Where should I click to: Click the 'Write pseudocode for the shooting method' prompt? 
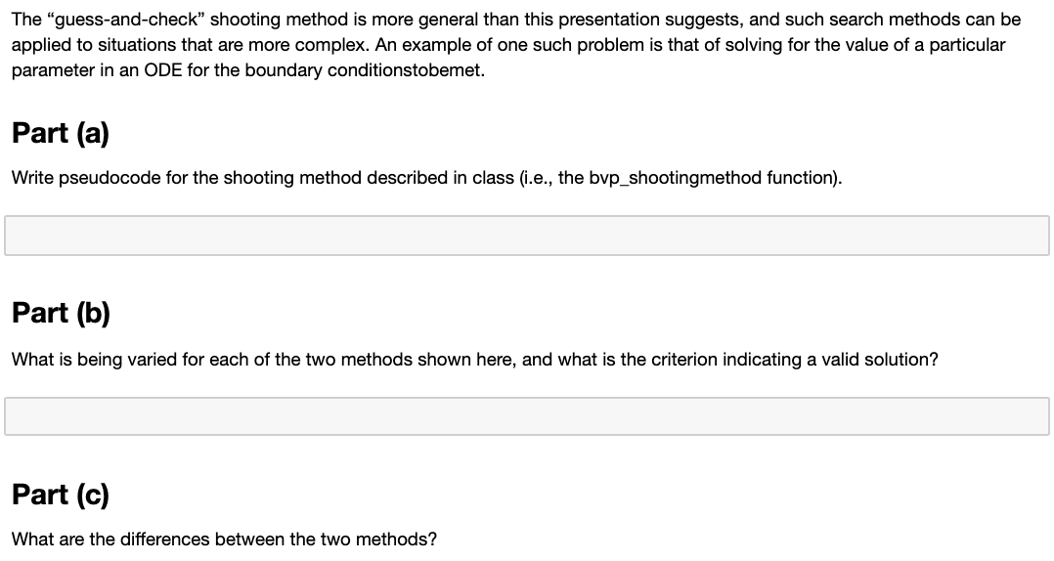coord(427,178)
